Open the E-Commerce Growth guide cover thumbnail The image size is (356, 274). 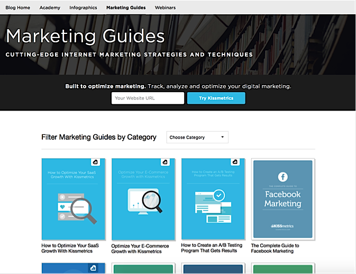pyautogui.click(x=143, y=199)
